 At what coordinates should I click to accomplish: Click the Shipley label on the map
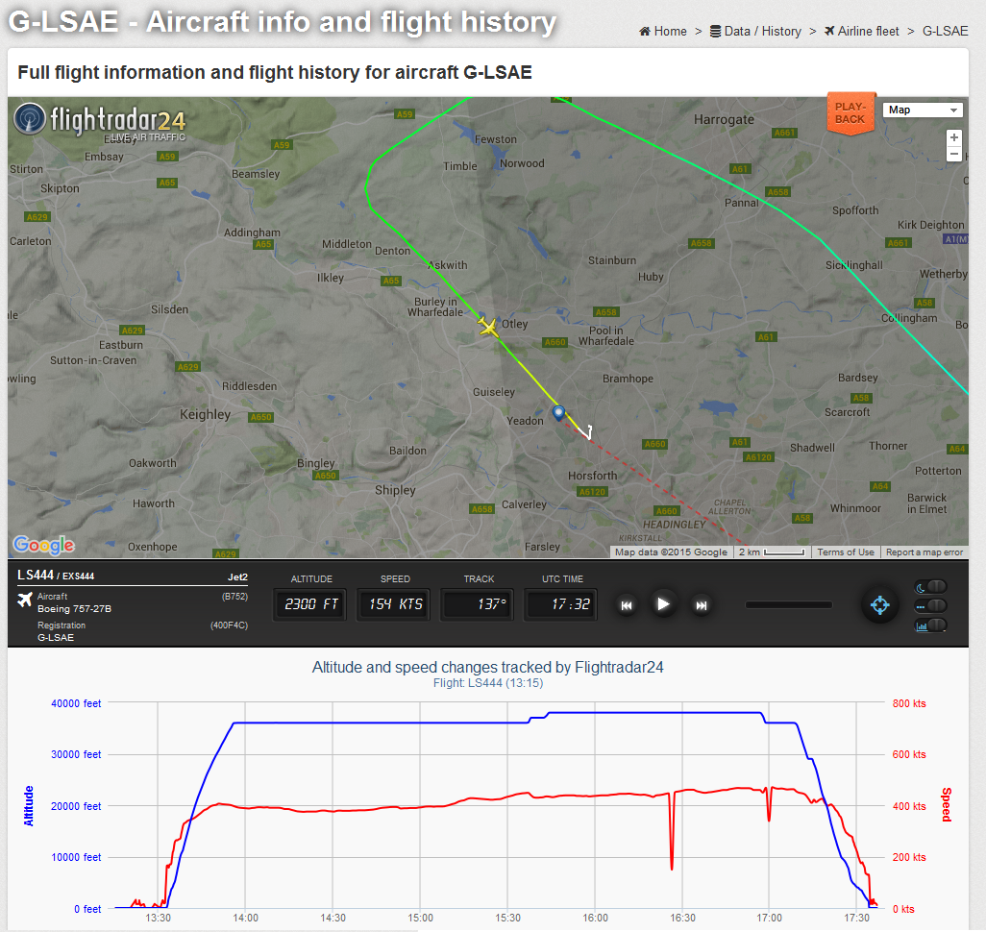[x=395, y=490]
